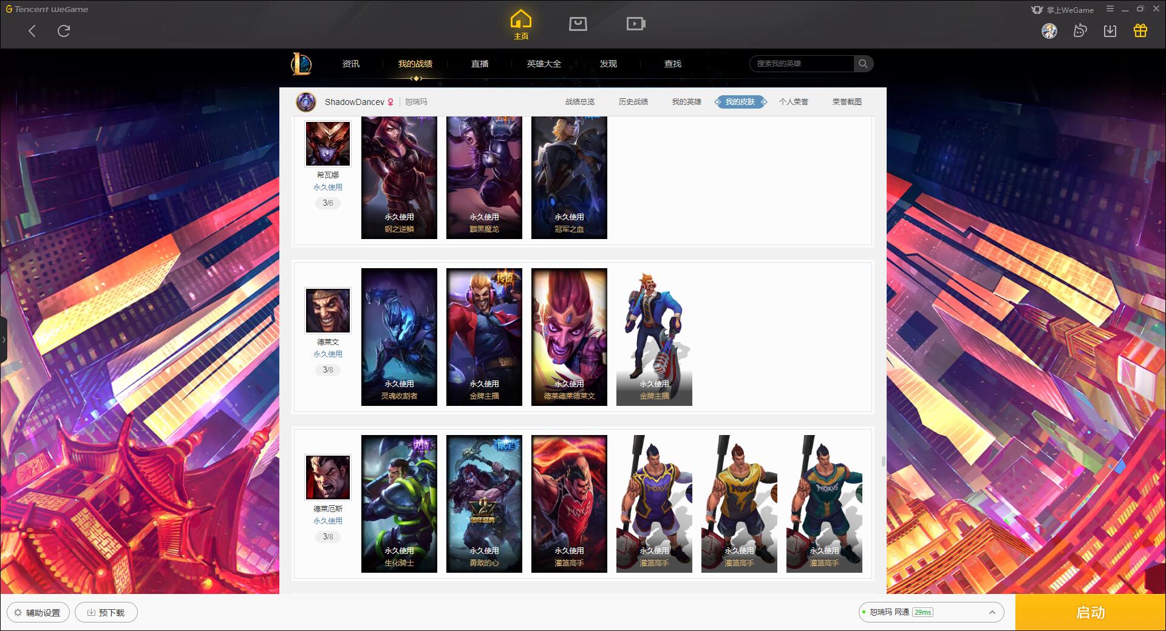Open the downloads icon
Screen dimensions: 1166x631
1110,31
